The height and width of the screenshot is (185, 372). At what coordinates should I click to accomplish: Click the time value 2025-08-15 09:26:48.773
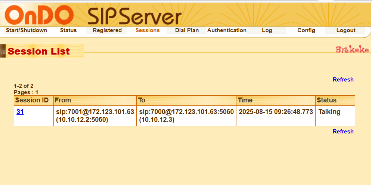[276, 112]
